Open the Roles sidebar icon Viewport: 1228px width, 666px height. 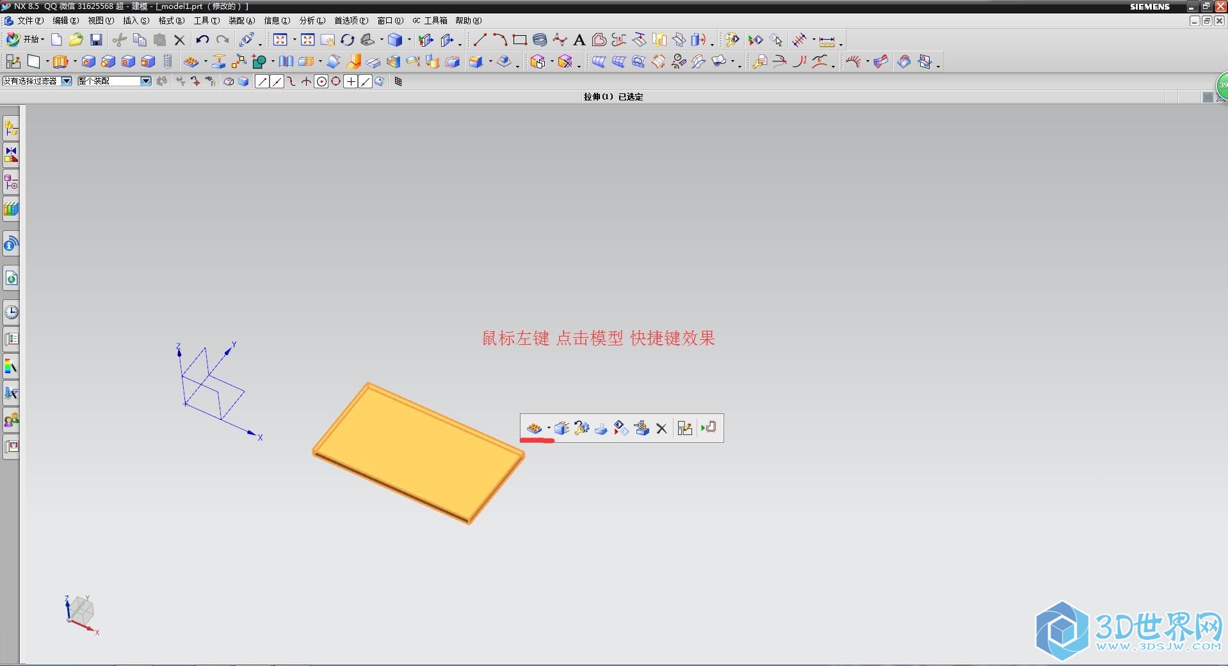point(11,419)
